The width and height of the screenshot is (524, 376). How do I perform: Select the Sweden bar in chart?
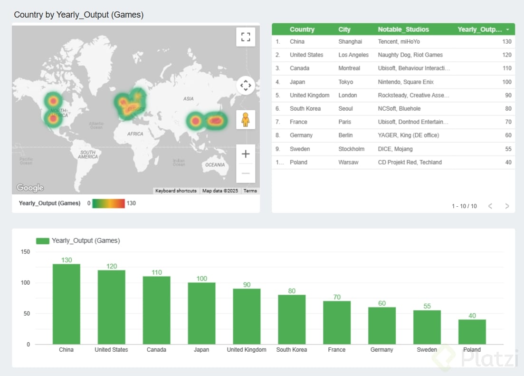point(427,327)
